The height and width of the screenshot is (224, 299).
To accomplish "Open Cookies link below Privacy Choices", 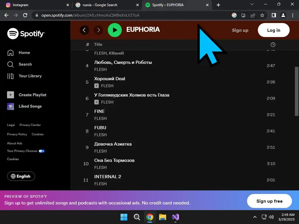I will tap(13, 159).
